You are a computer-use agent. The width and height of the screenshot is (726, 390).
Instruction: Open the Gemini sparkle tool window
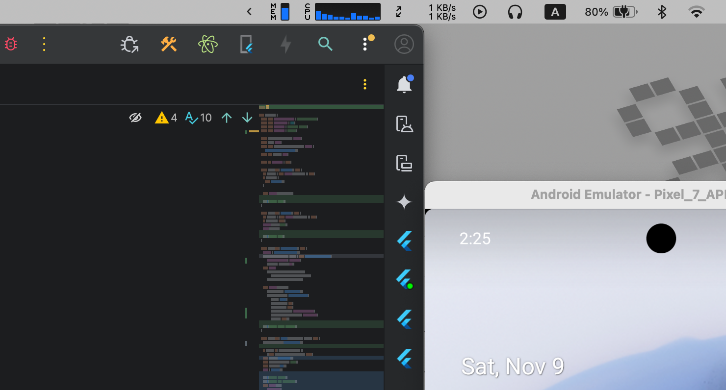pyautogui.click(x=404, y=202)
